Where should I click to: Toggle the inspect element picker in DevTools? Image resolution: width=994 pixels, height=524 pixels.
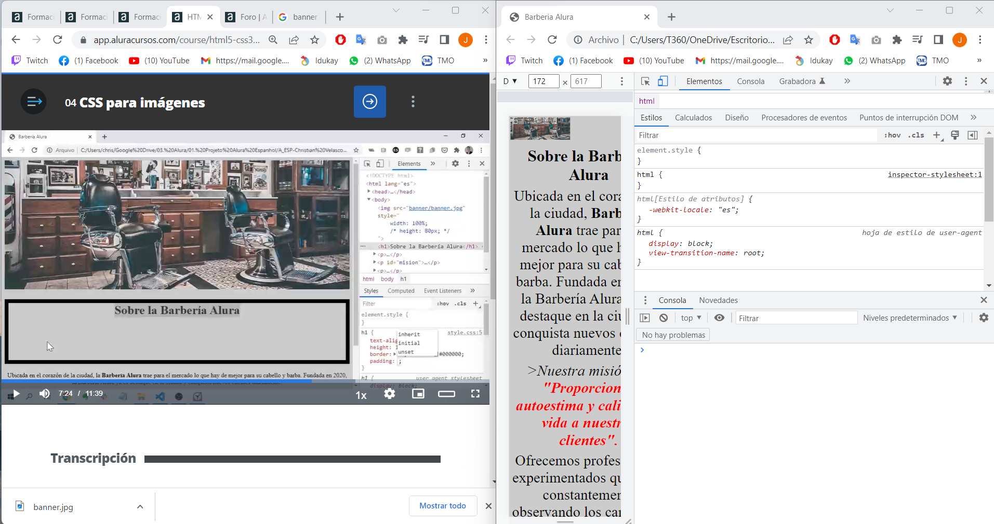[x=645, y=81]
